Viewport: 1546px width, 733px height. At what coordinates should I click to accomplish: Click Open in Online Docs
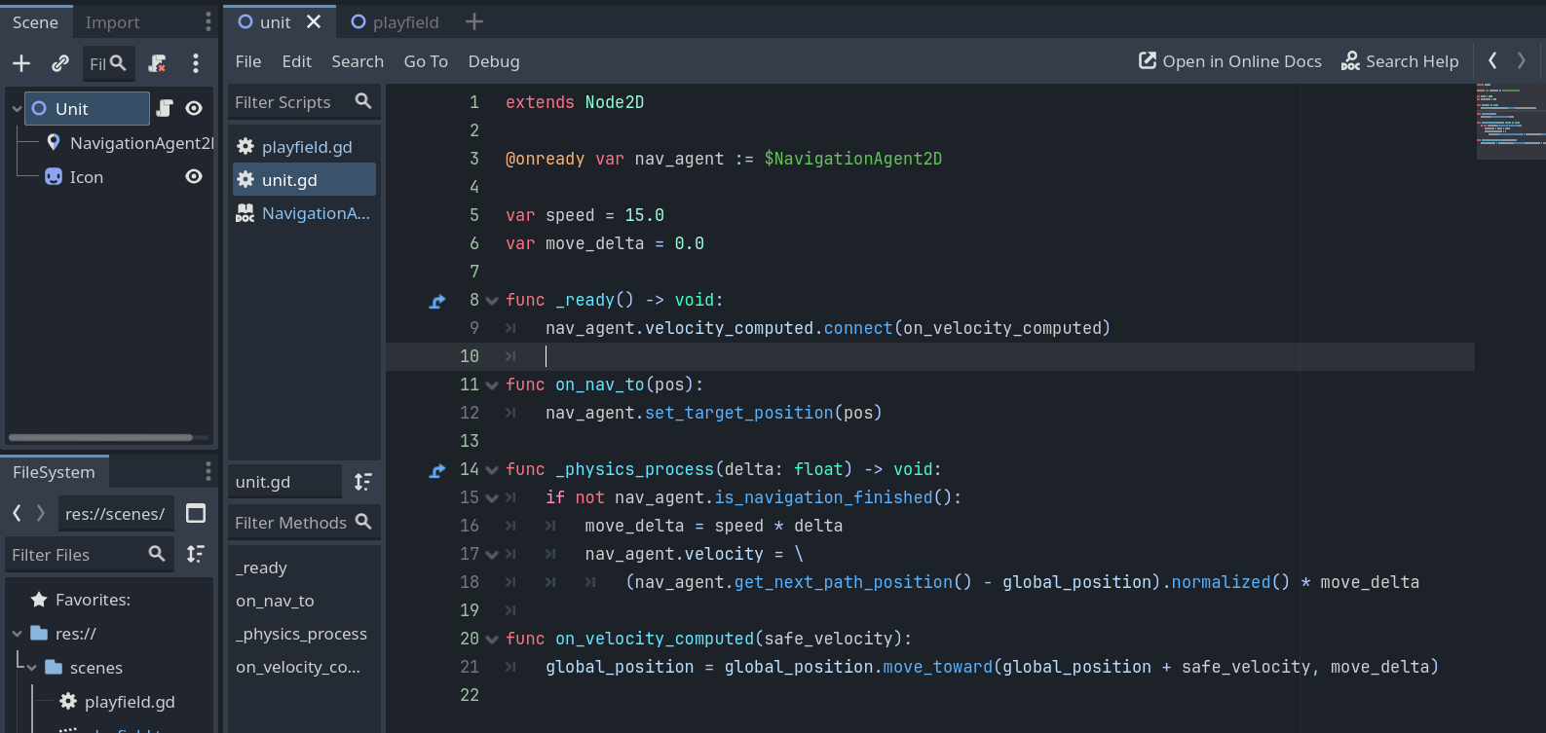pos(1229,61)
